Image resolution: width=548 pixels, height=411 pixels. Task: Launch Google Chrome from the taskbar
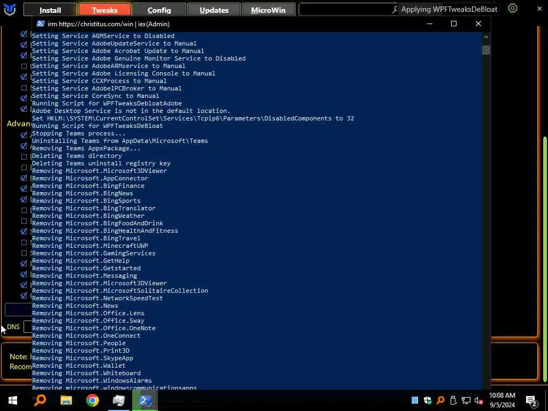[x=92, y=400]
